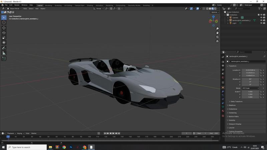
Task: Select the Select Box tool
Action: tap(4, 18)
